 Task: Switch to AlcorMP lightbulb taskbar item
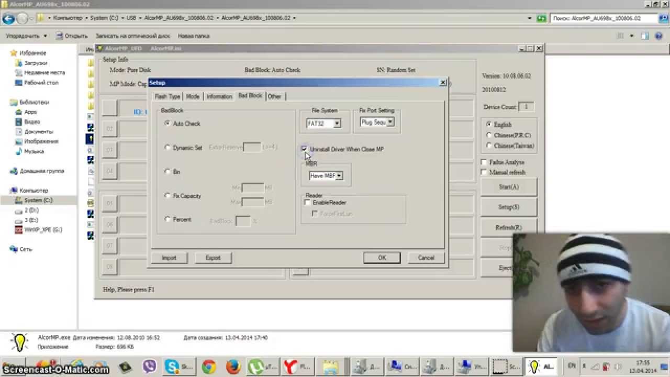542,367
